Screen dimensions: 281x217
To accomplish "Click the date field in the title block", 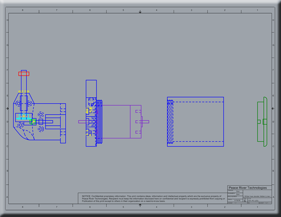I will tap(237, 200).
